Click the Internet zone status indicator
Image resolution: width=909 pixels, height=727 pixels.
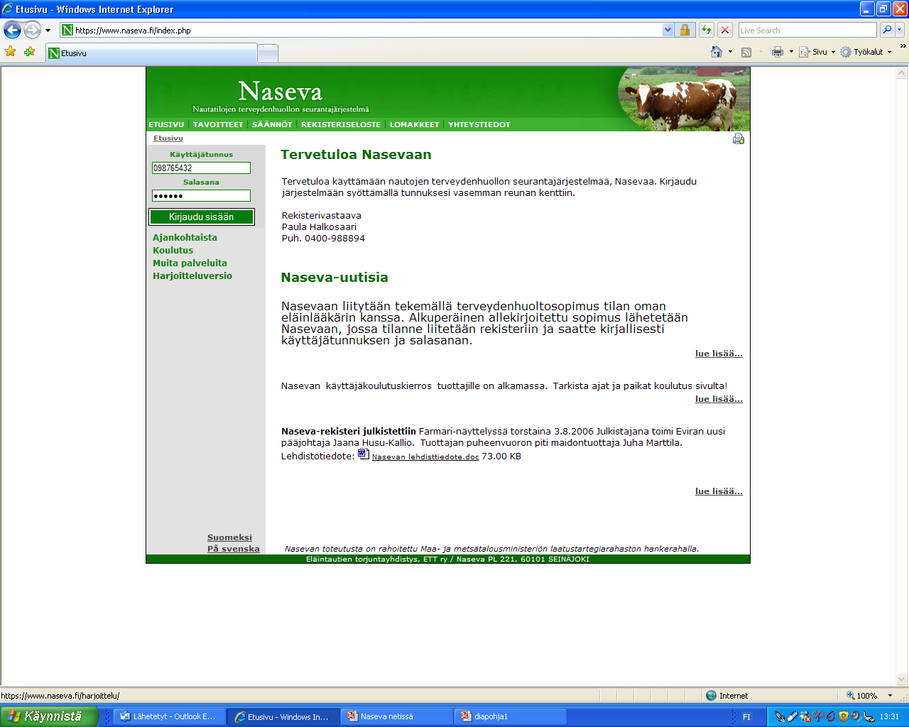726,696
